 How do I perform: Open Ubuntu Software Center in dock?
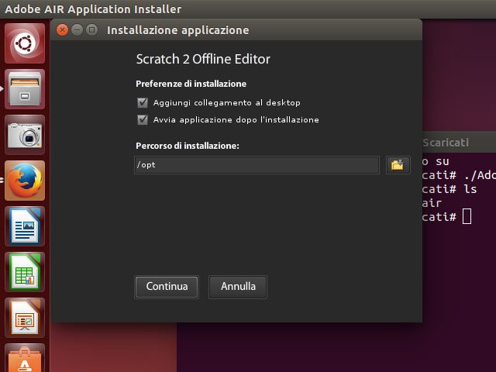pyautogui.click(x=25, y=358)
